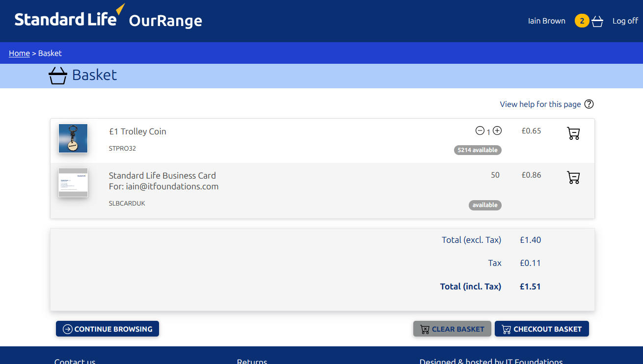
Task: Click the basket icon in the header
Action: click(597, 21)
